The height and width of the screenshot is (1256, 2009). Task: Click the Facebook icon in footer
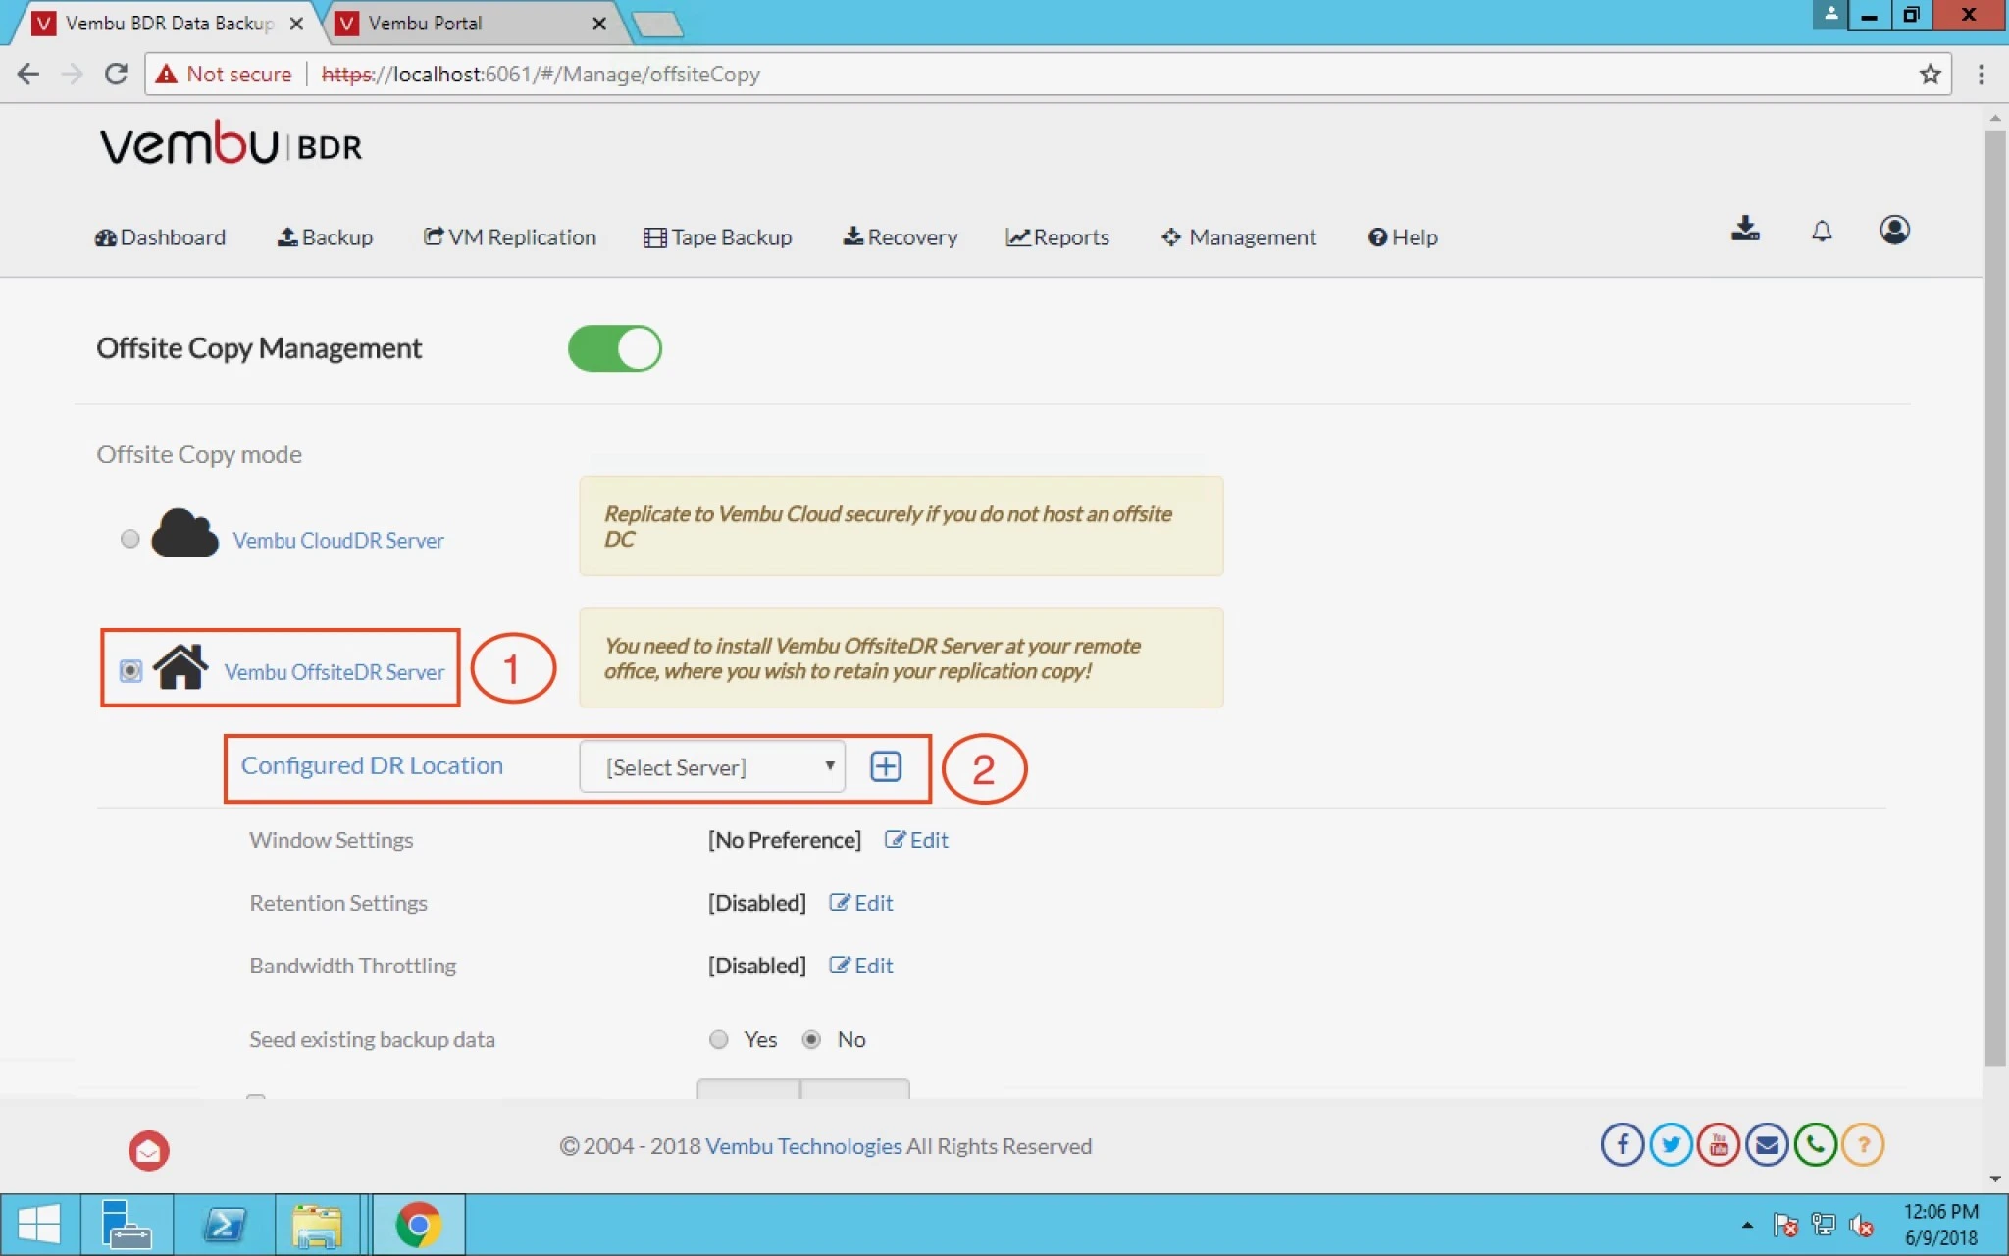pyautogui.click(x=1623, y=1145)
